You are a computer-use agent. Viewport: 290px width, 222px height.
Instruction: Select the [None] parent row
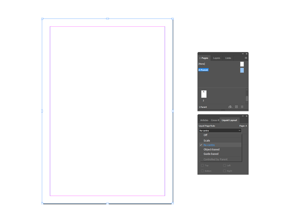pyautogui.click(x=221, y=64)
